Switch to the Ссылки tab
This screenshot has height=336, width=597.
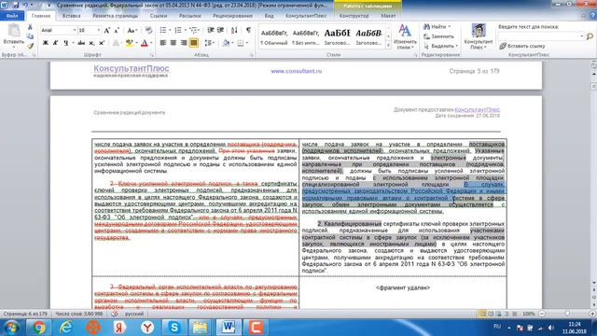point(159,16)
